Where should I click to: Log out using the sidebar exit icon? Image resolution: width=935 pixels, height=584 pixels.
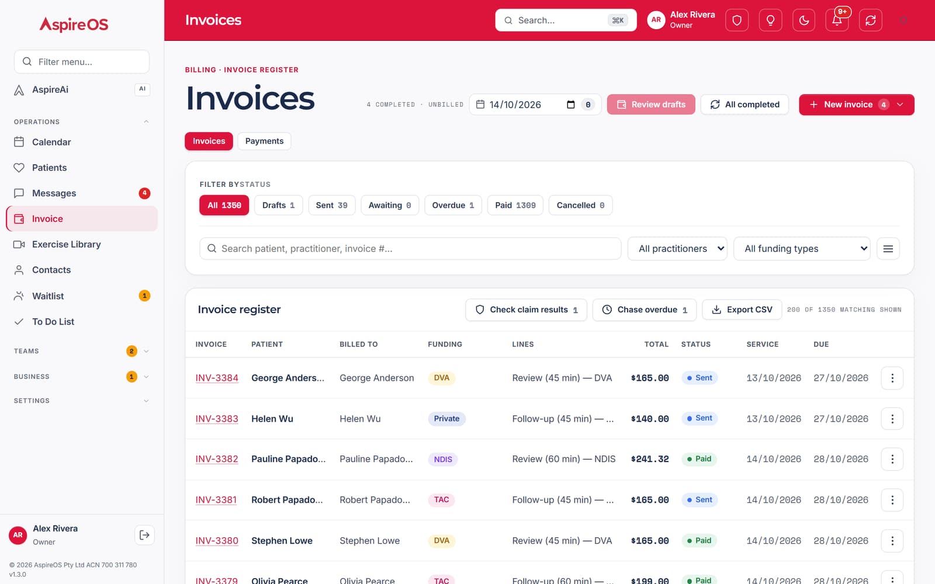pyautogui.click(x=144, y=535)
